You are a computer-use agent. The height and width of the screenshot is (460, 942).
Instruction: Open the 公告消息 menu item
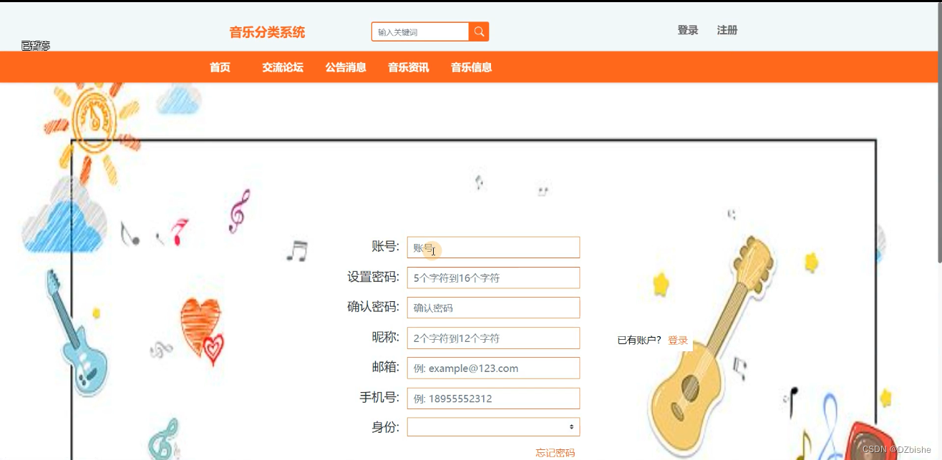pyautogui.click(x=346, y=67)
